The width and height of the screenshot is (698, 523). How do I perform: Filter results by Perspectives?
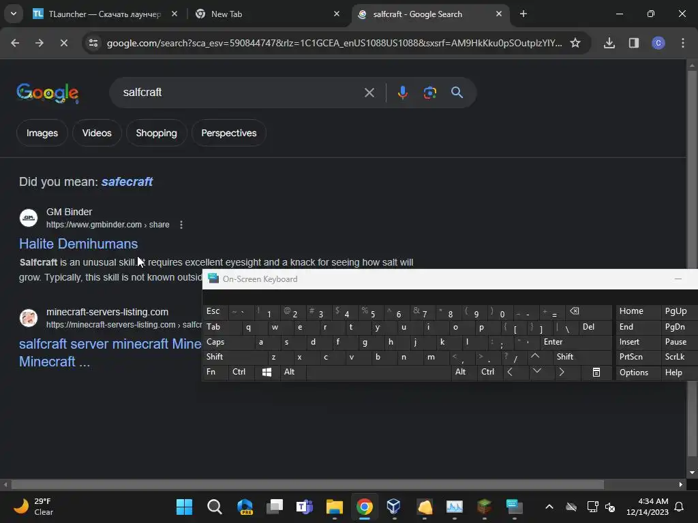point(229,133)
